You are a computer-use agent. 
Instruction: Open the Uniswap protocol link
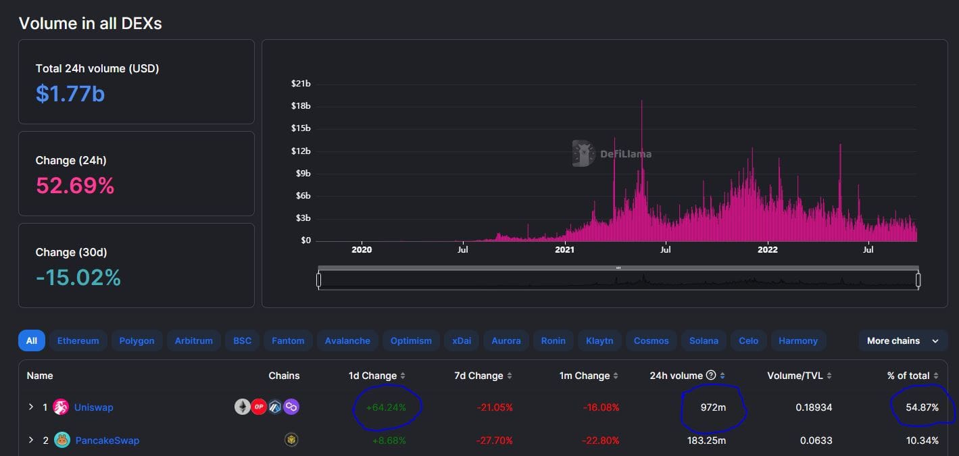tap(93, 407)
